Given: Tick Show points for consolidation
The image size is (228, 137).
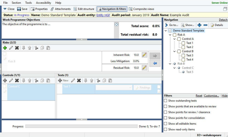Looking at the screenshot, I should (166, 118).
